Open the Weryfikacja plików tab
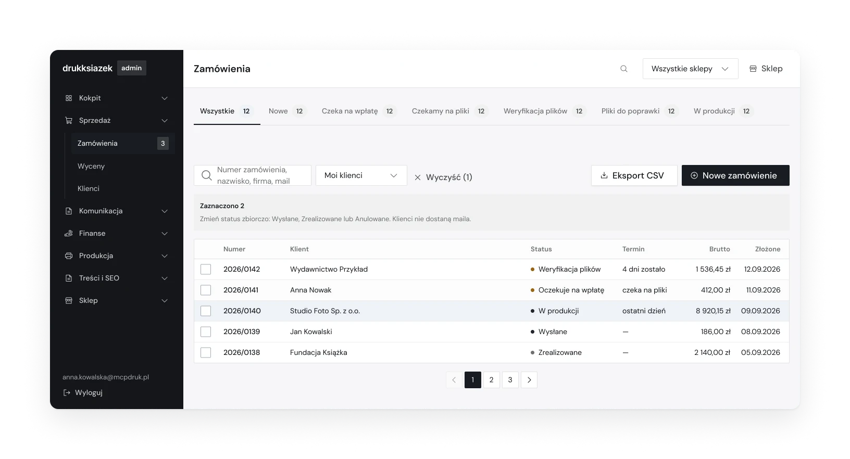850x459 pixels. coord(544,111)
